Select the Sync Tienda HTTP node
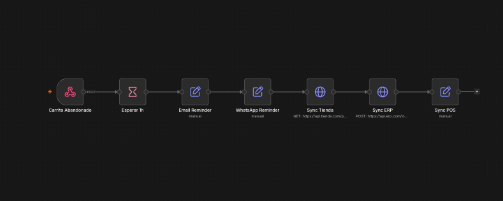Viewport: 503px width, 201px height. pos(320,92)
